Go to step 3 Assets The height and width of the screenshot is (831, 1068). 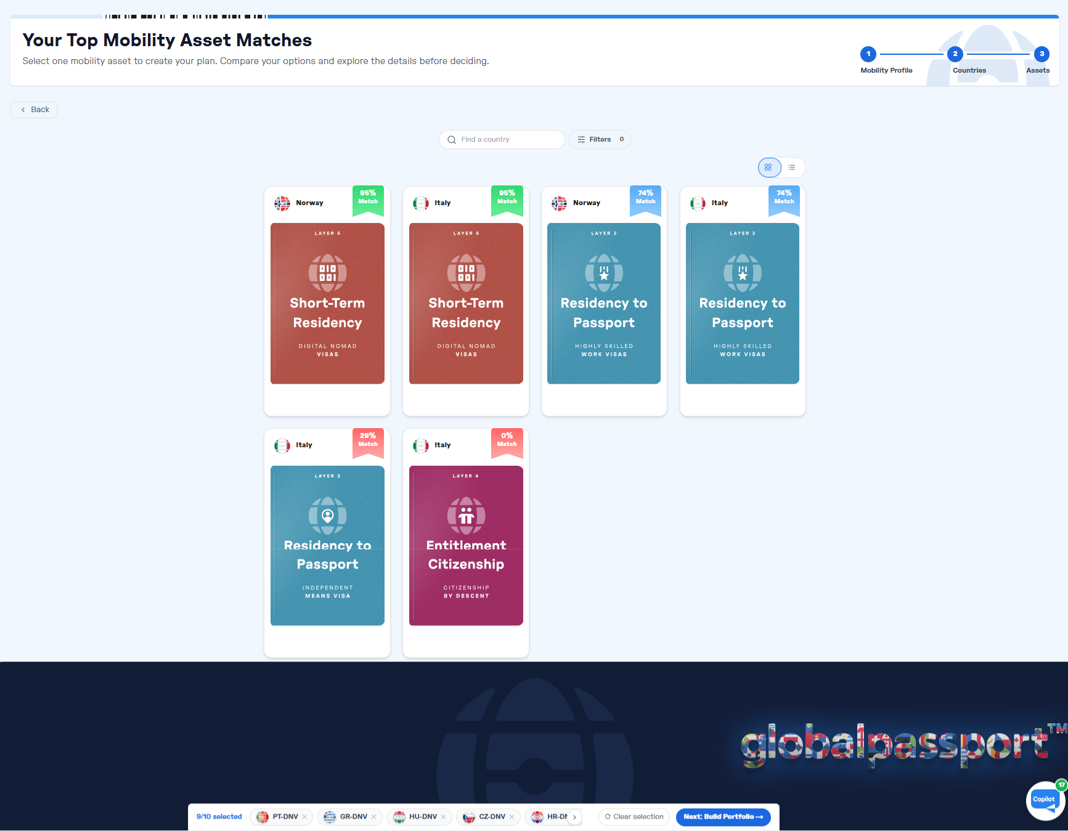[1042, 54]
